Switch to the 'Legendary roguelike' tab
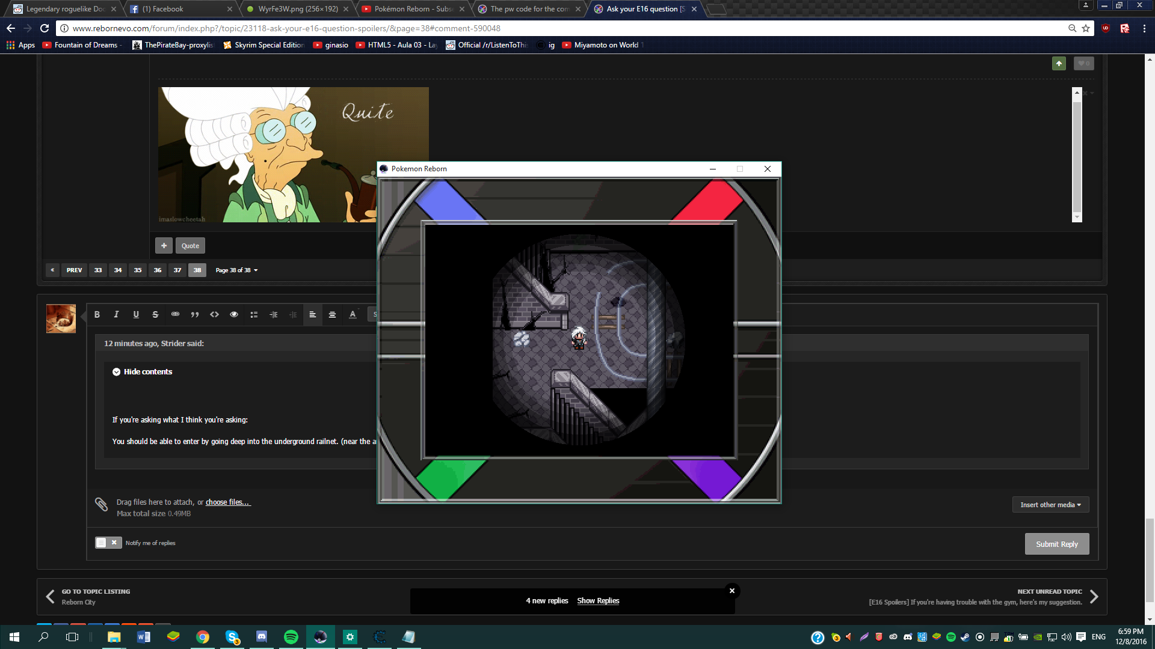This screenshot has width=1155, height=649. [64, 9]
